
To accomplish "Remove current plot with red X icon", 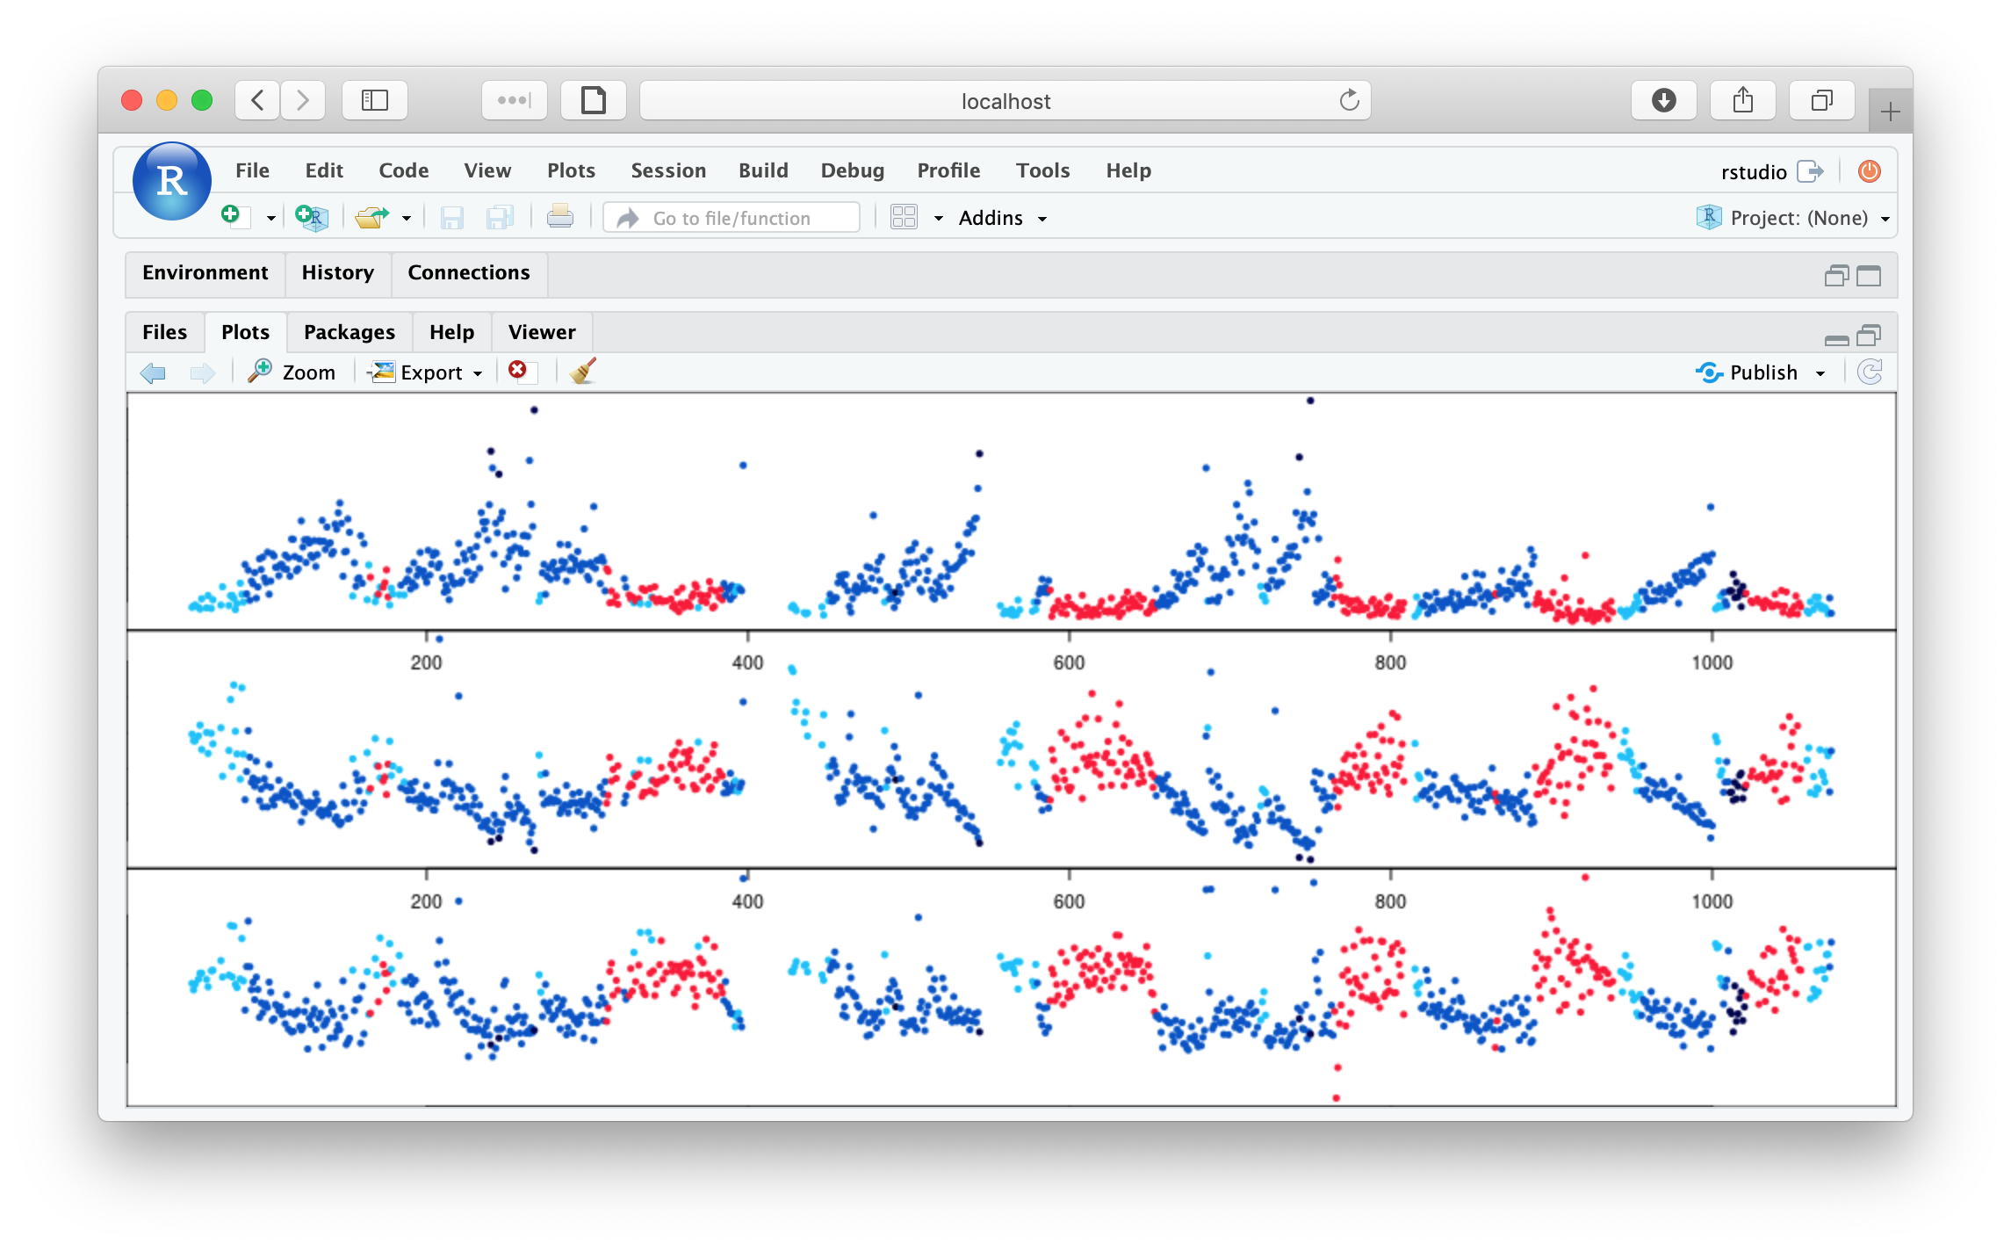I will pos(518,371).
